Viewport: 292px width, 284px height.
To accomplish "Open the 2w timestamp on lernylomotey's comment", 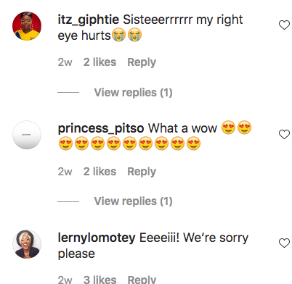I will pos(65,280).
